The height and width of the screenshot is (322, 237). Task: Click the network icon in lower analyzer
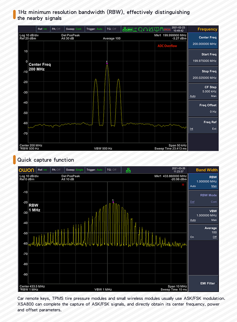[x=128, y=170]
